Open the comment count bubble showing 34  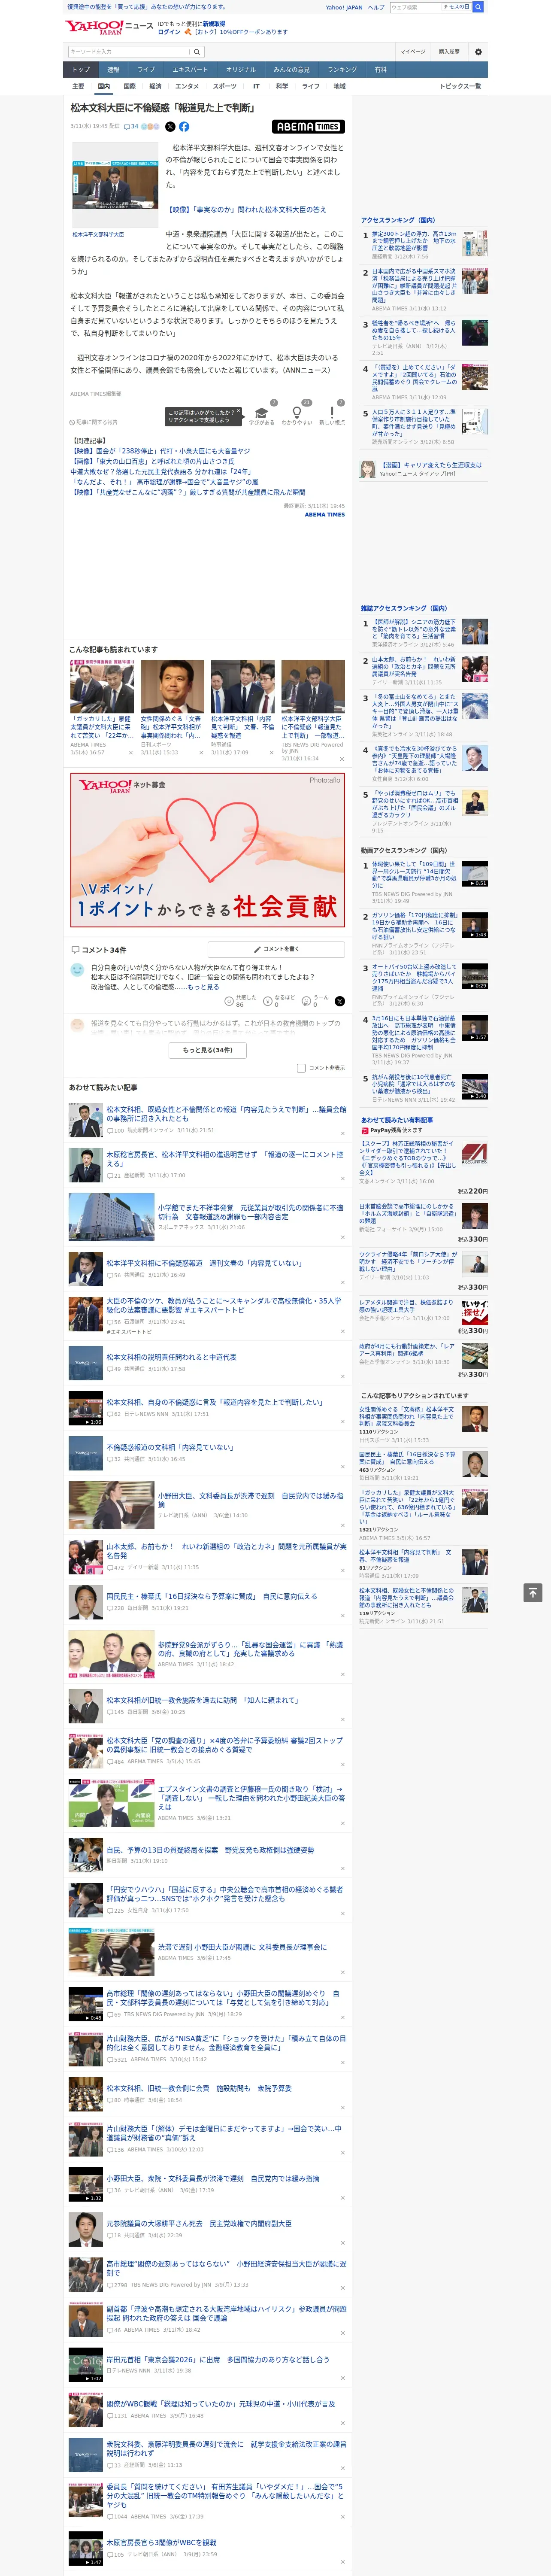click(x=131, y=127)
